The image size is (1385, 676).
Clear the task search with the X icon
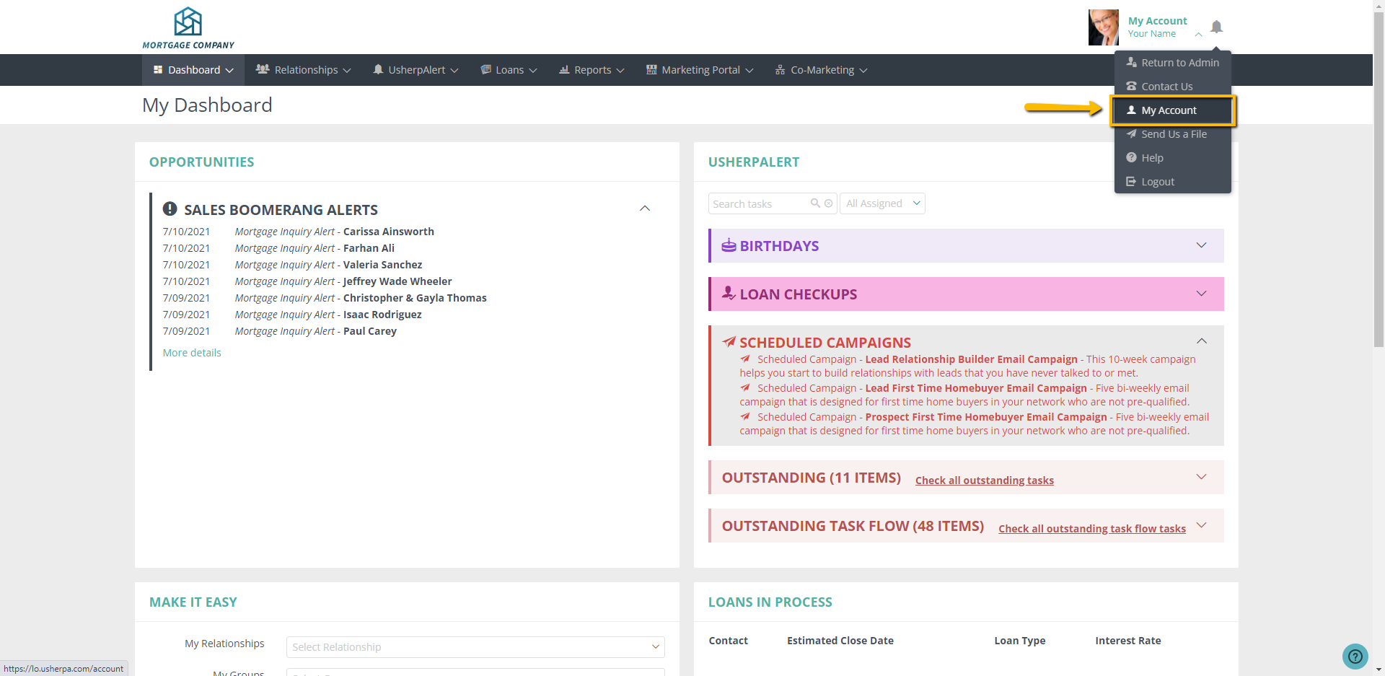(x=829, y=203)
